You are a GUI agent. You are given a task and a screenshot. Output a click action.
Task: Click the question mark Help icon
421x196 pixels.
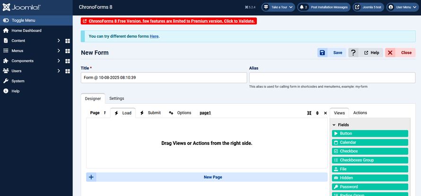[x=353, y=53]
